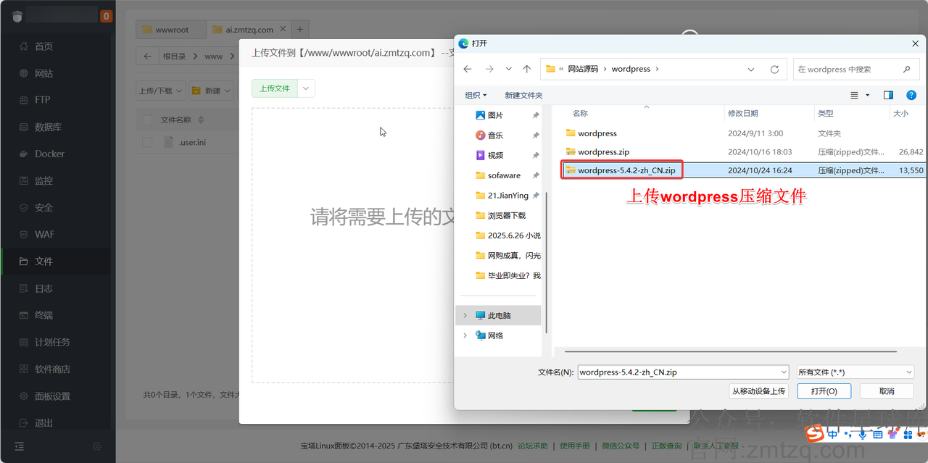
Task: Expand the address bar history dropdown
Action: pyautogui.click(x=751, y=70)
